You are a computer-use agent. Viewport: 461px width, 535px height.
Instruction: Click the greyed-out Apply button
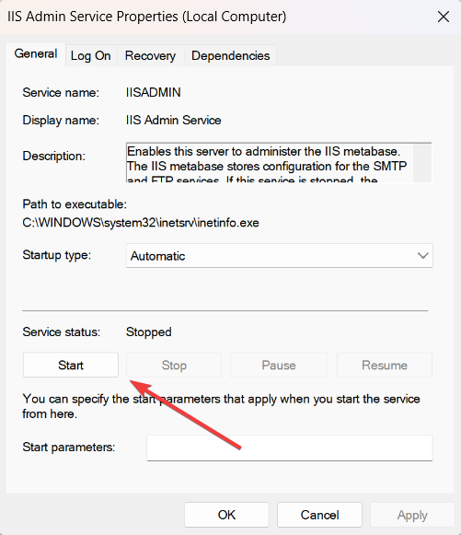point(412,515)
